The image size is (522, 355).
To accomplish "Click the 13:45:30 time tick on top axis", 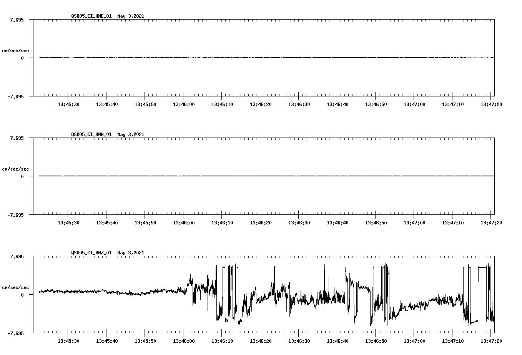I will tap(69, 104).
